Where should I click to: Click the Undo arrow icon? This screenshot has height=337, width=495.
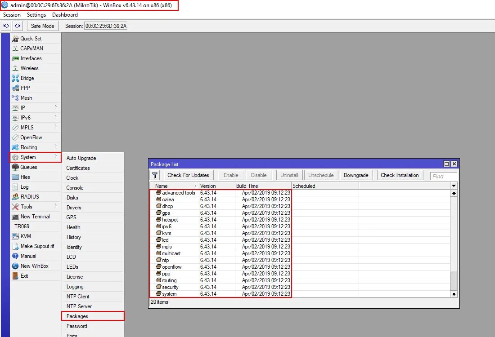6,26
